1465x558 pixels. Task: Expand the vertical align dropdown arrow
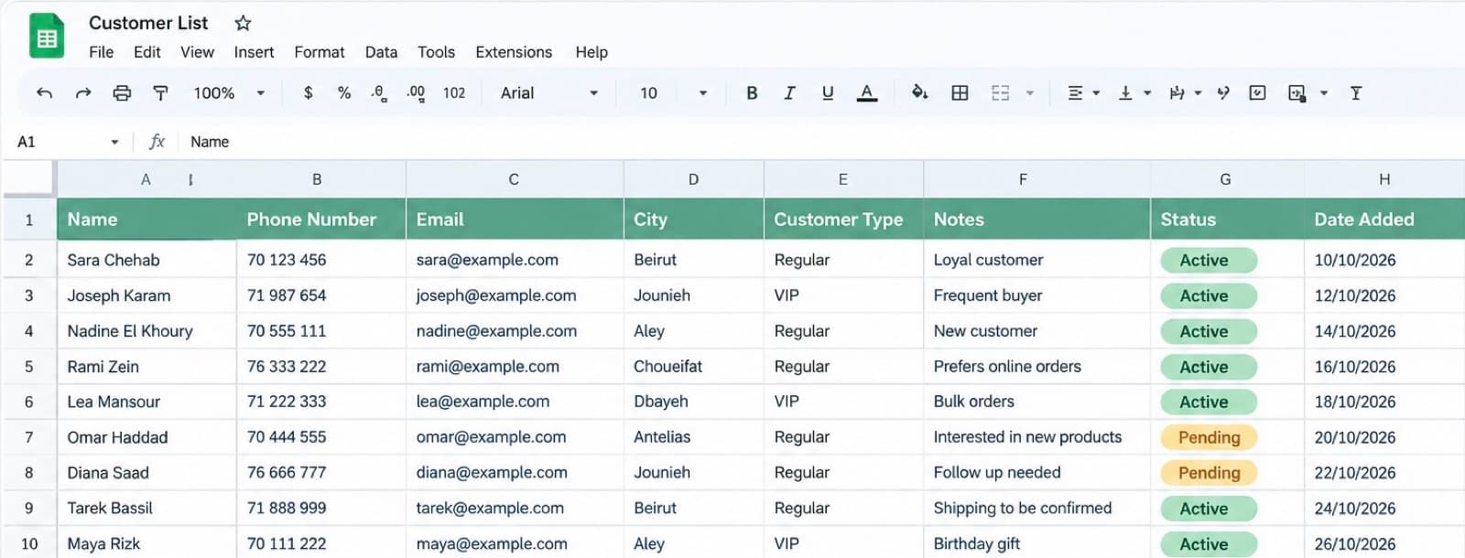(1147, 92)
